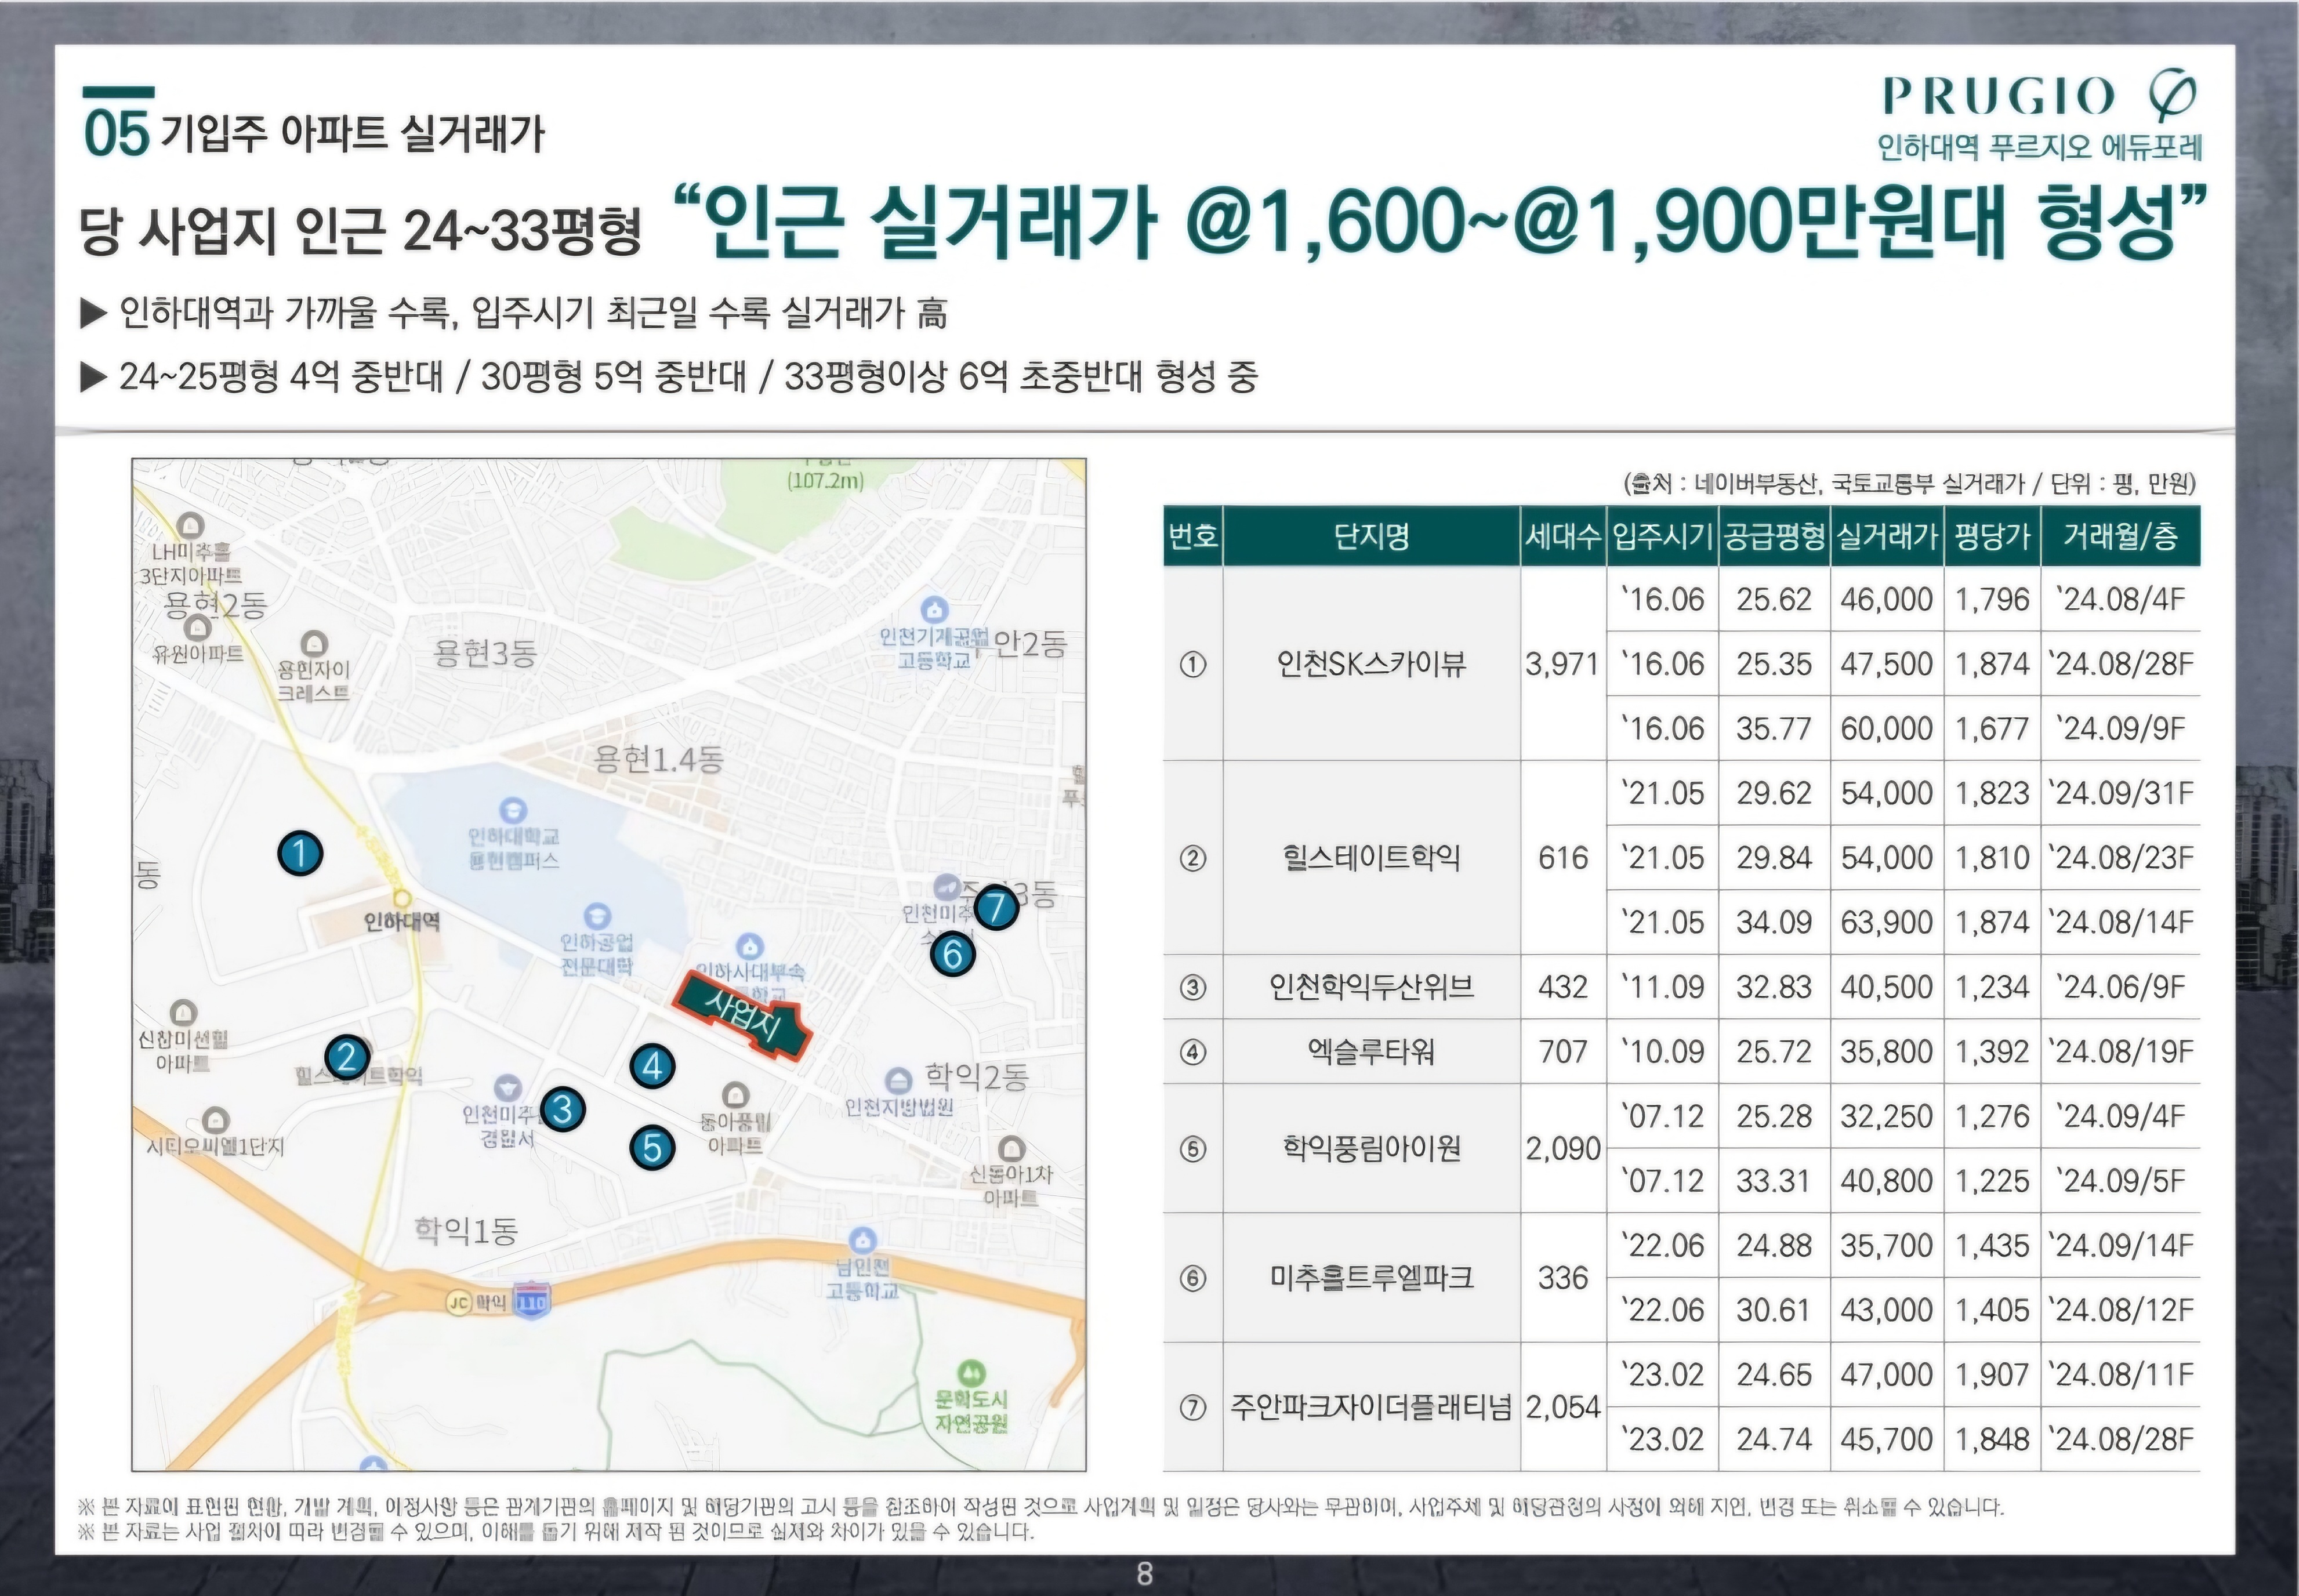Click the 1,234 price-per-pyeong cell

coord(1992,987)
